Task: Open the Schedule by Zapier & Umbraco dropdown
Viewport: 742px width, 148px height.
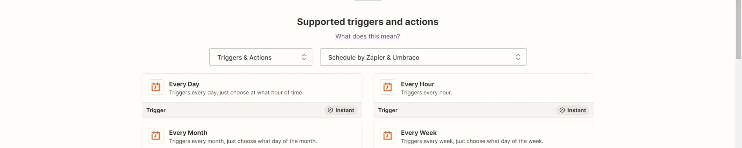Action: pyautogui.click(x=423, y=57)
